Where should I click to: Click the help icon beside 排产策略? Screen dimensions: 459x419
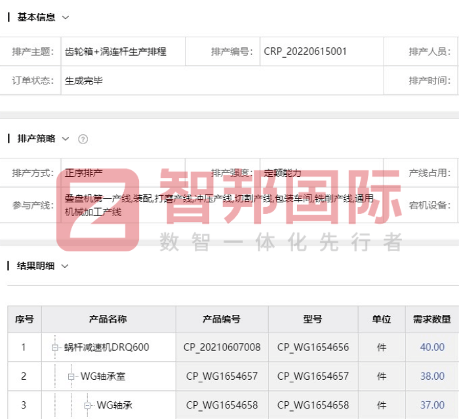pos(83,139)
